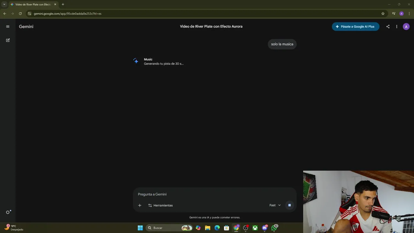Screen dimensions: 414x233
Task: Open Chrome profile avatar in toolbar
Action: tap(401, 14)
